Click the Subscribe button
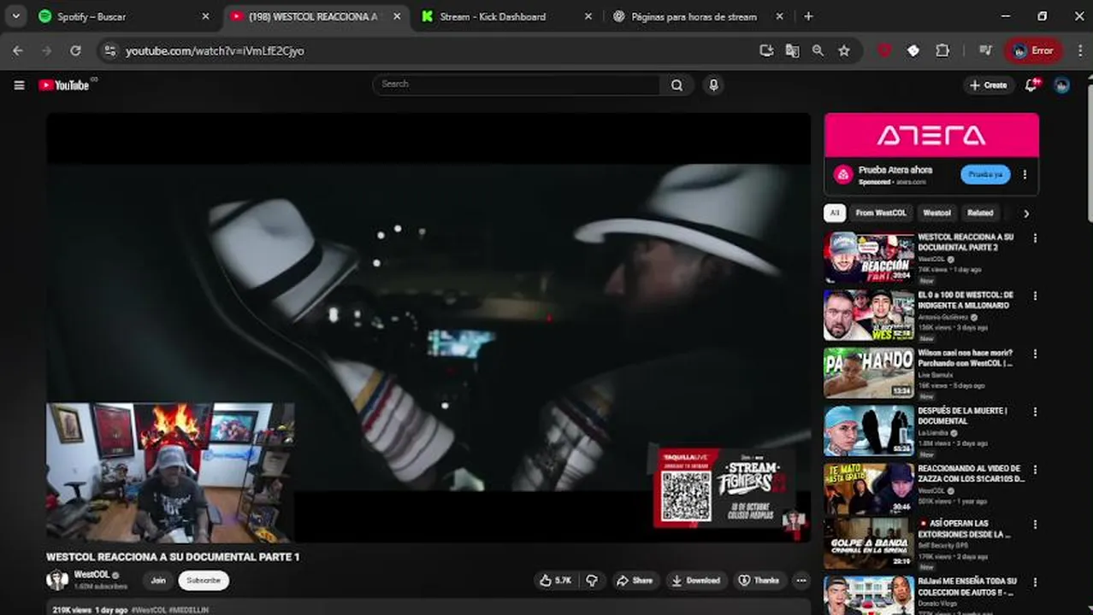The image size is (1093, 615). (204, 580)
